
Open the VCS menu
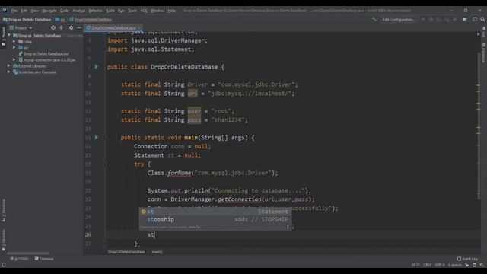point(144,11)
